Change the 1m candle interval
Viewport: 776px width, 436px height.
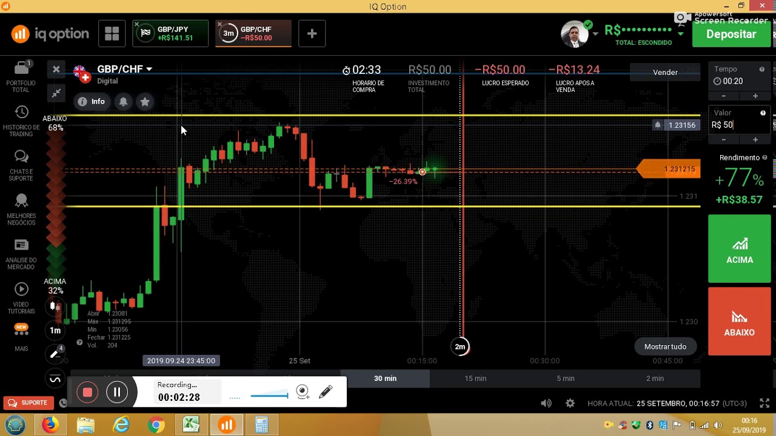55,330
